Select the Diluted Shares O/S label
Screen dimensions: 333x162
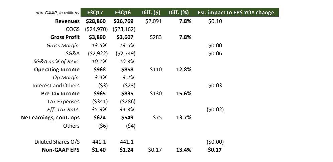click(57, 142)
